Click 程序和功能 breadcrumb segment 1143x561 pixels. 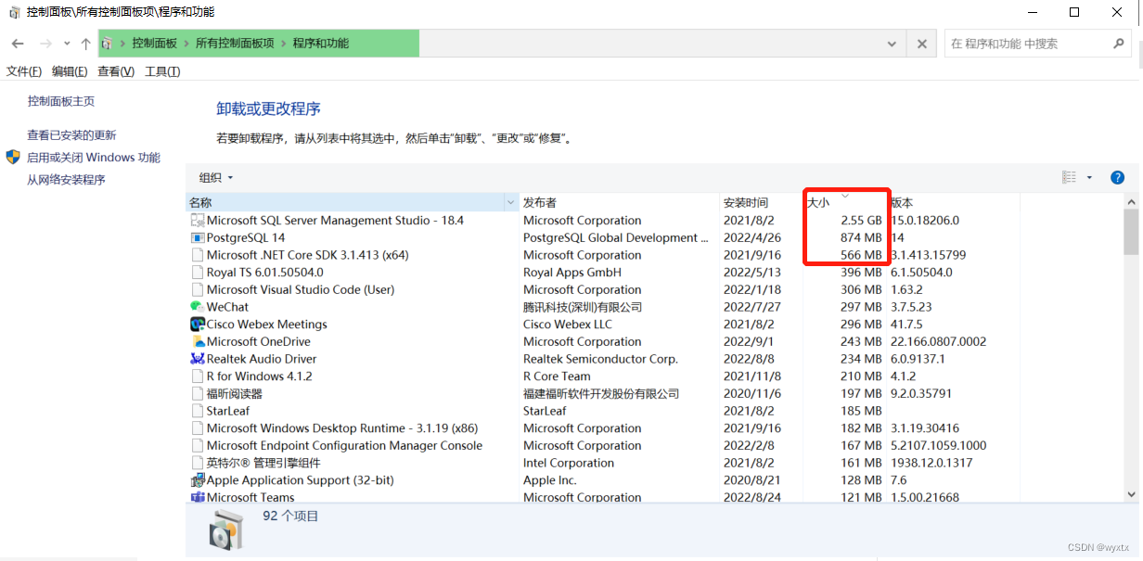pyautogui.click(x=321, y=44)
